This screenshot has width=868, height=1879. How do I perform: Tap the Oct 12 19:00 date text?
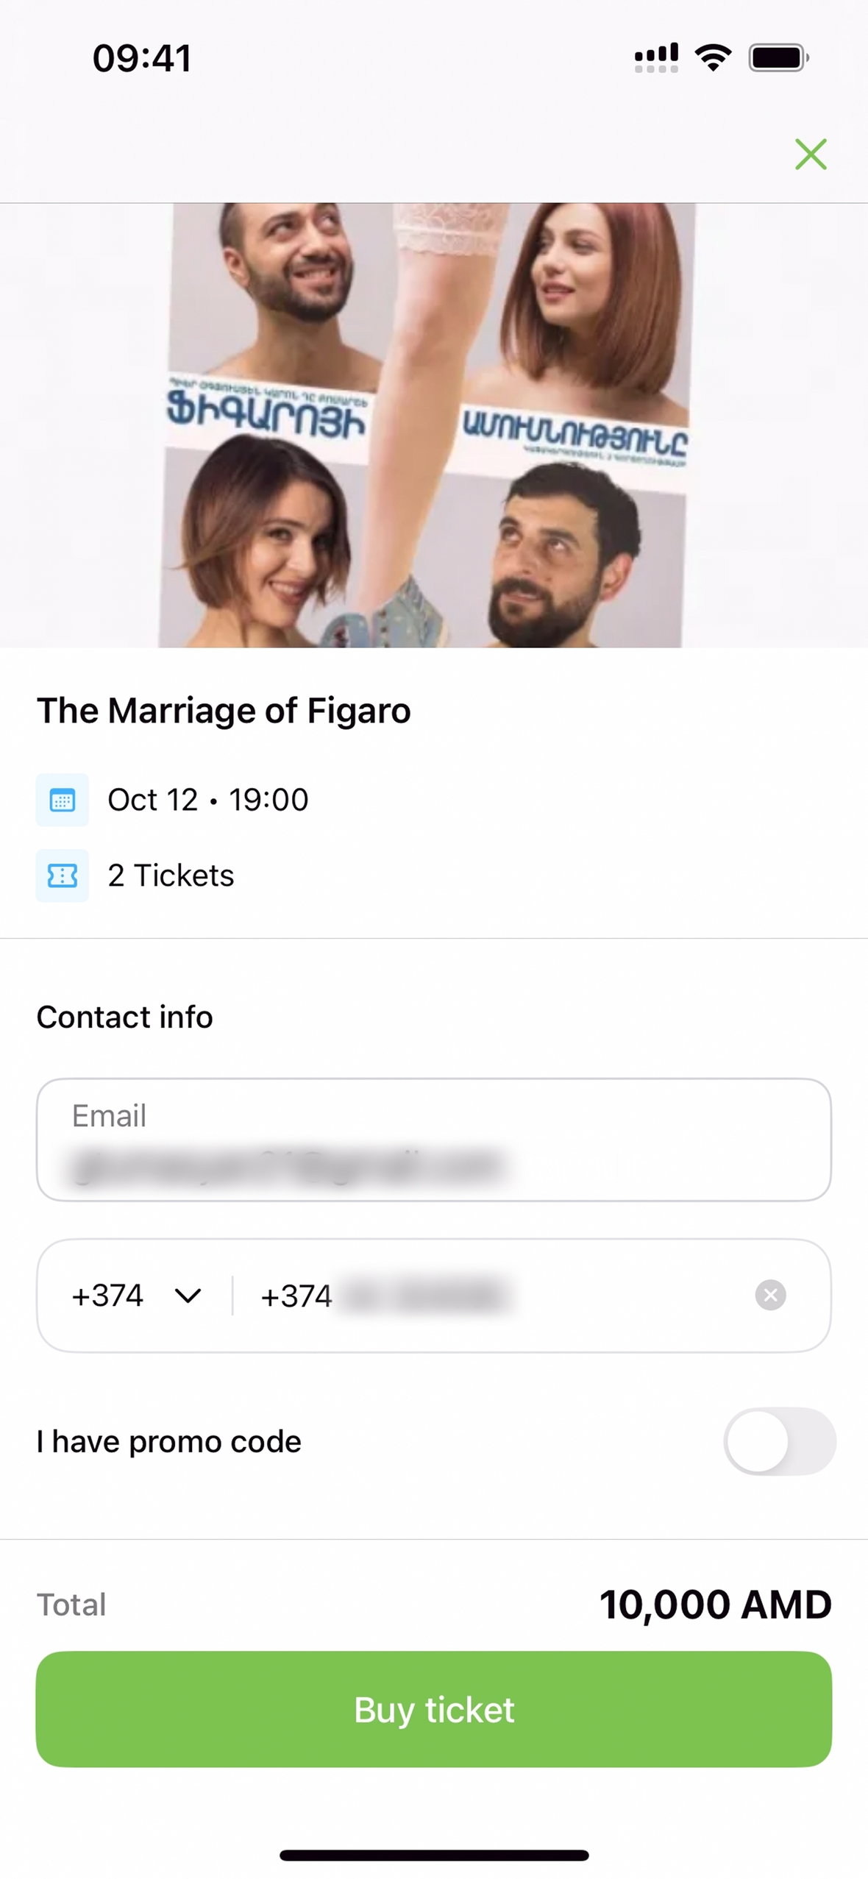click(x=208, y=800)
